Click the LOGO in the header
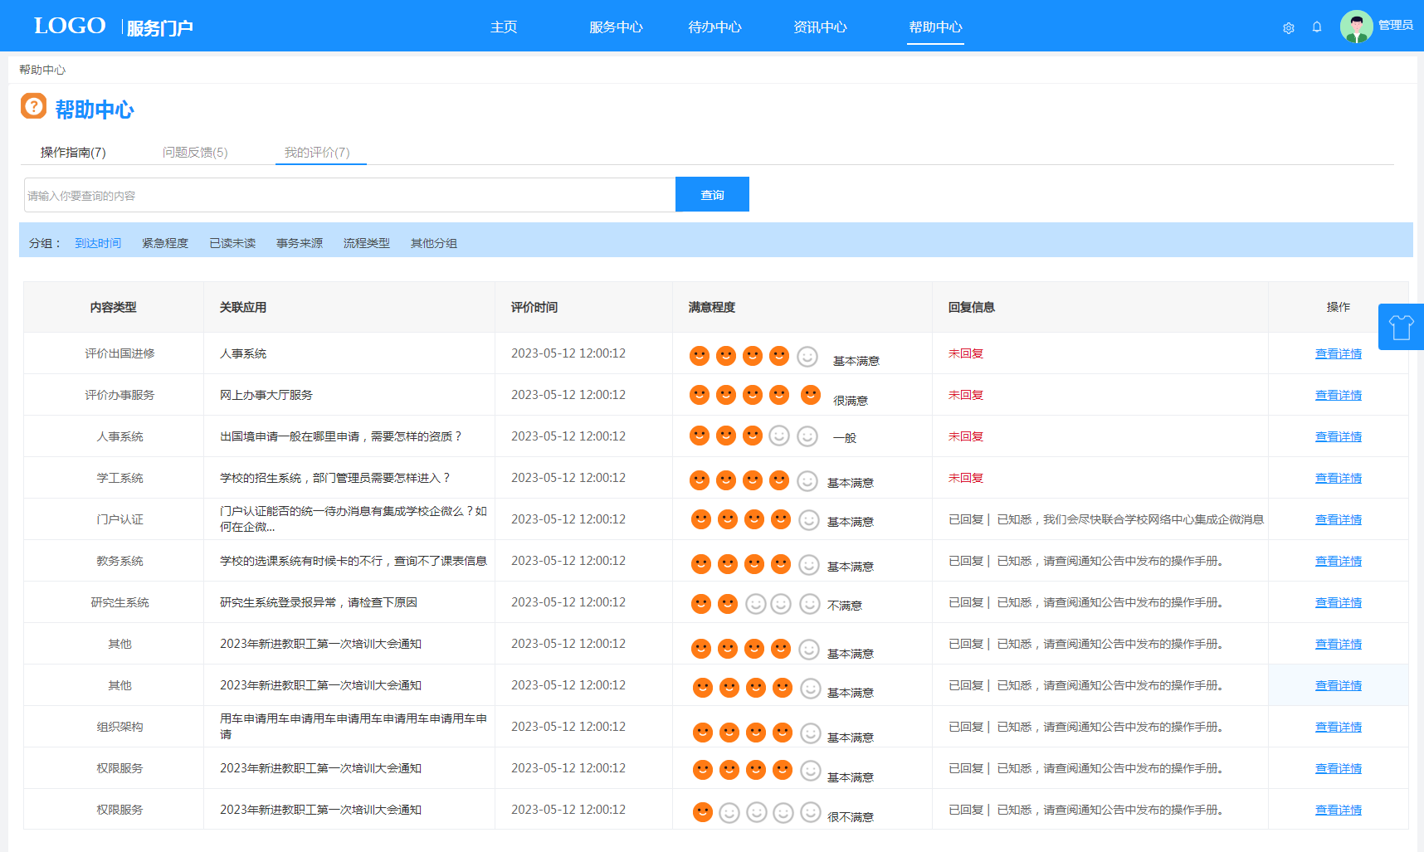This screenshot has width=1424, height=852. [70, 27]
